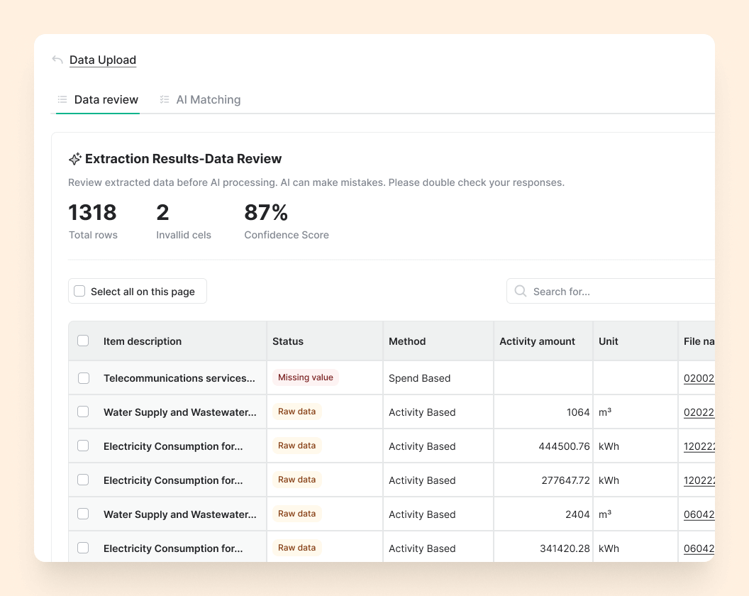Click into the Search for... field
The width and height of the screenshot is (749, 596).
tap(617, 292)
